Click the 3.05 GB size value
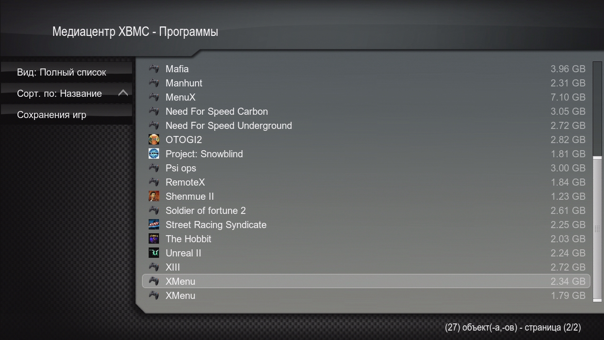This screenshot has height=340, width=604. (568, 111)
